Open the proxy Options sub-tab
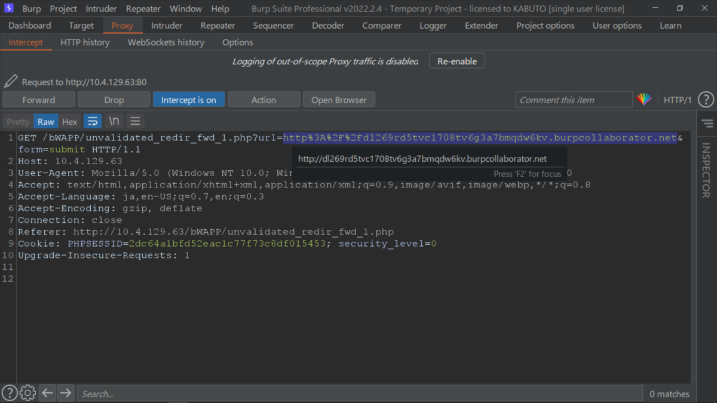This screenshot has width=717, height=403. tap(238, 42)
